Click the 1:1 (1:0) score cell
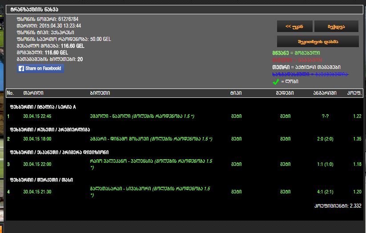This screenshot has height=233, width=366. pos(325,164)
